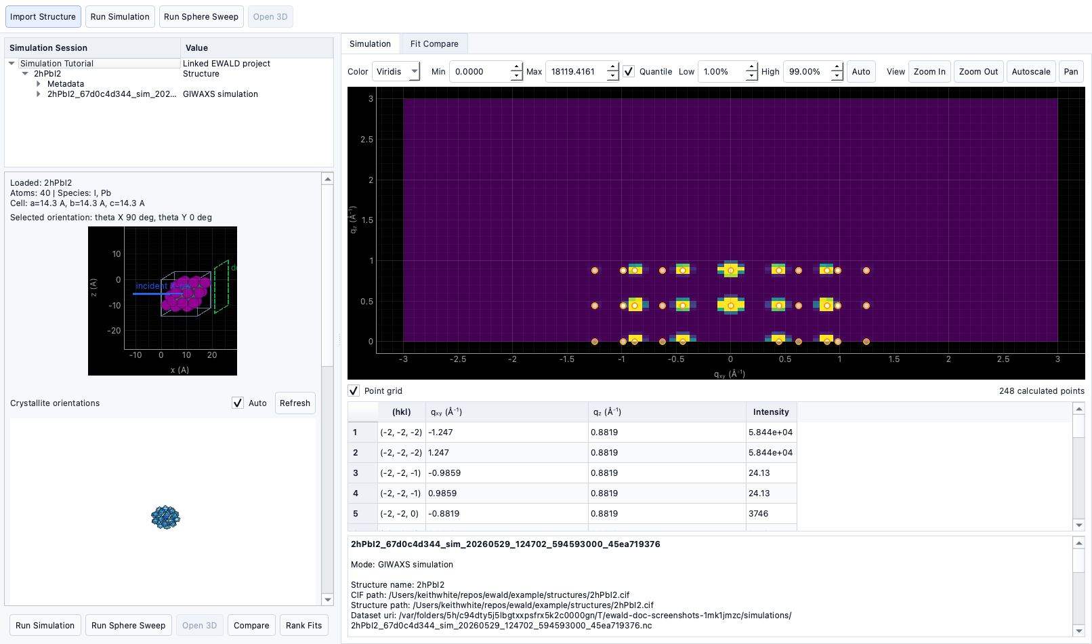Viewport: 1092px width, 644px height.
Task: Click the Refresh orientations button
Action: click(x=295, y=403)
